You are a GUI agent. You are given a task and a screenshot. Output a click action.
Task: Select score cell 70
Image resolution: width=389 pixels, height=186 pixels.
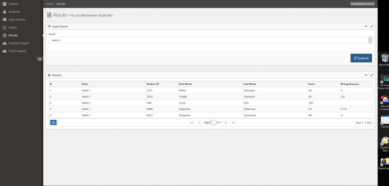click(x=323, y=109)
